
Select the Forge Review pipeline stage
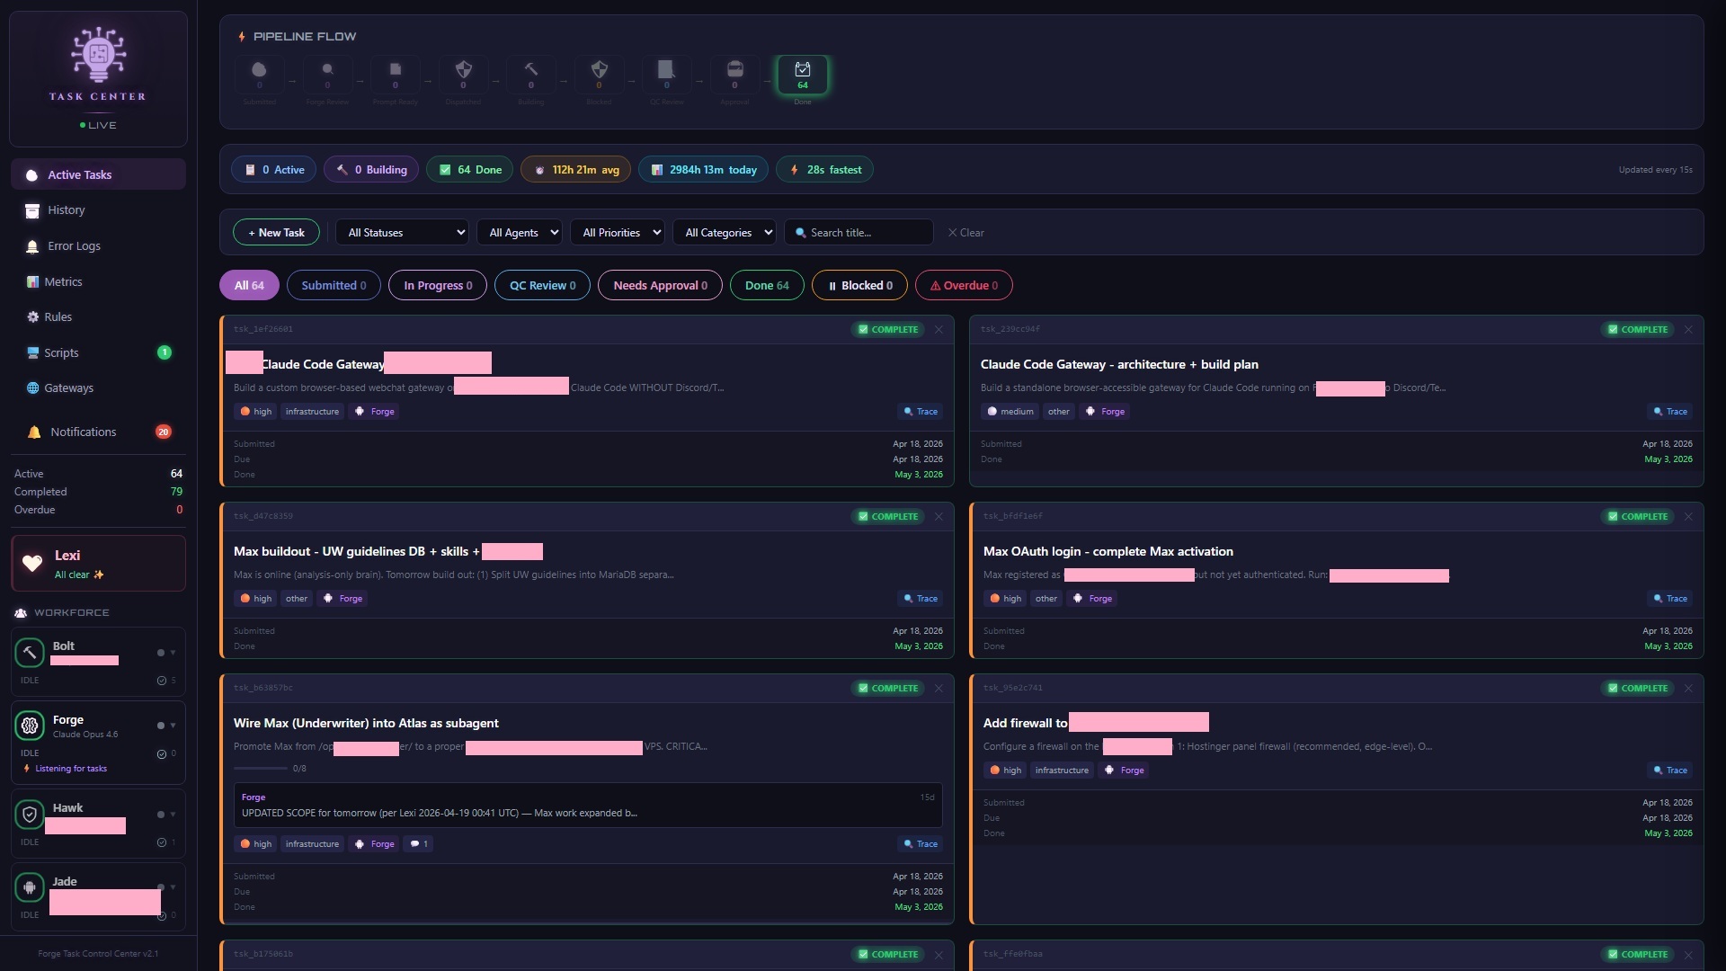[327, 75]
